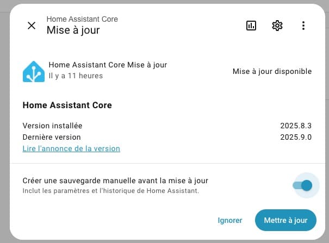
Task: Click the 'Mise à jour disponible' status text
Action: click(x=272, y=71)
